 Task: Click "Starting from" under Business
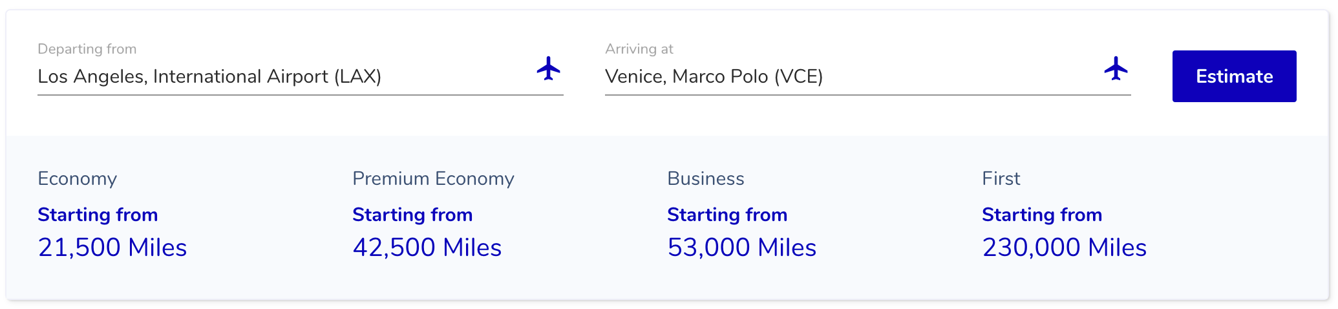click(727, 215)
